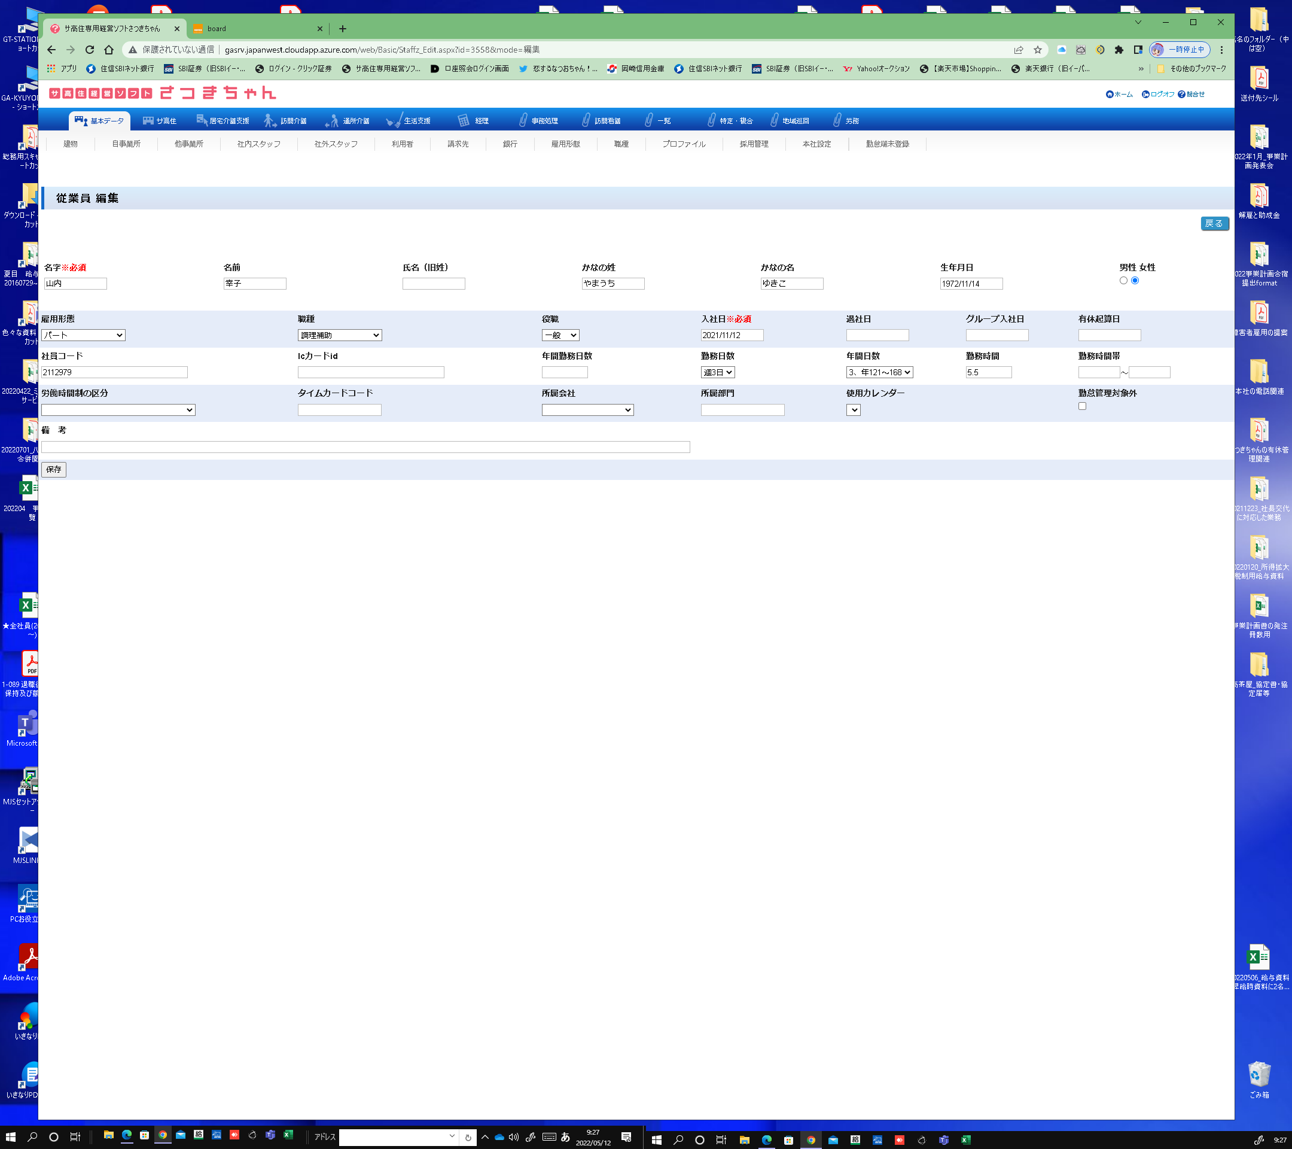Check the 勤怠管理対象外 checkbox
The height and width of the screenshot is (1149, 1292).
click(x=1082, y=406)
